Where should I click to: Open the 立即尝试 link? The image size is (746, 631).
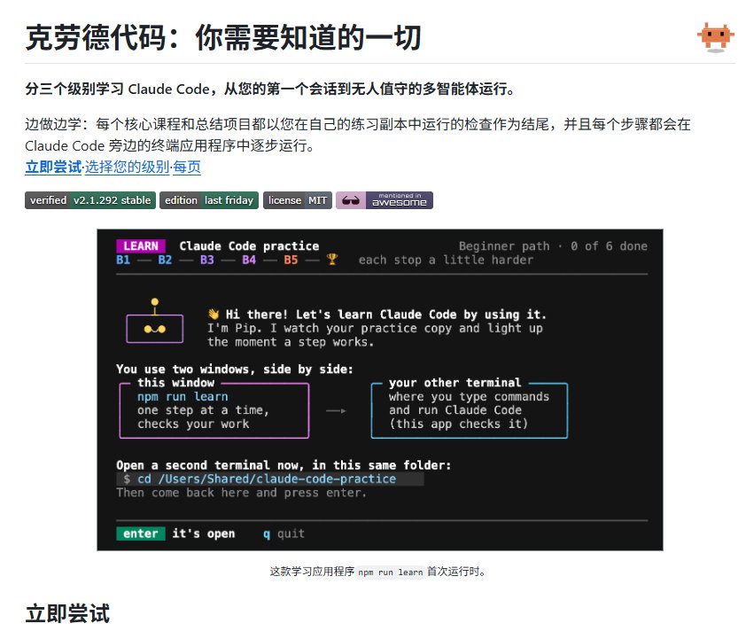pos(53,167)
